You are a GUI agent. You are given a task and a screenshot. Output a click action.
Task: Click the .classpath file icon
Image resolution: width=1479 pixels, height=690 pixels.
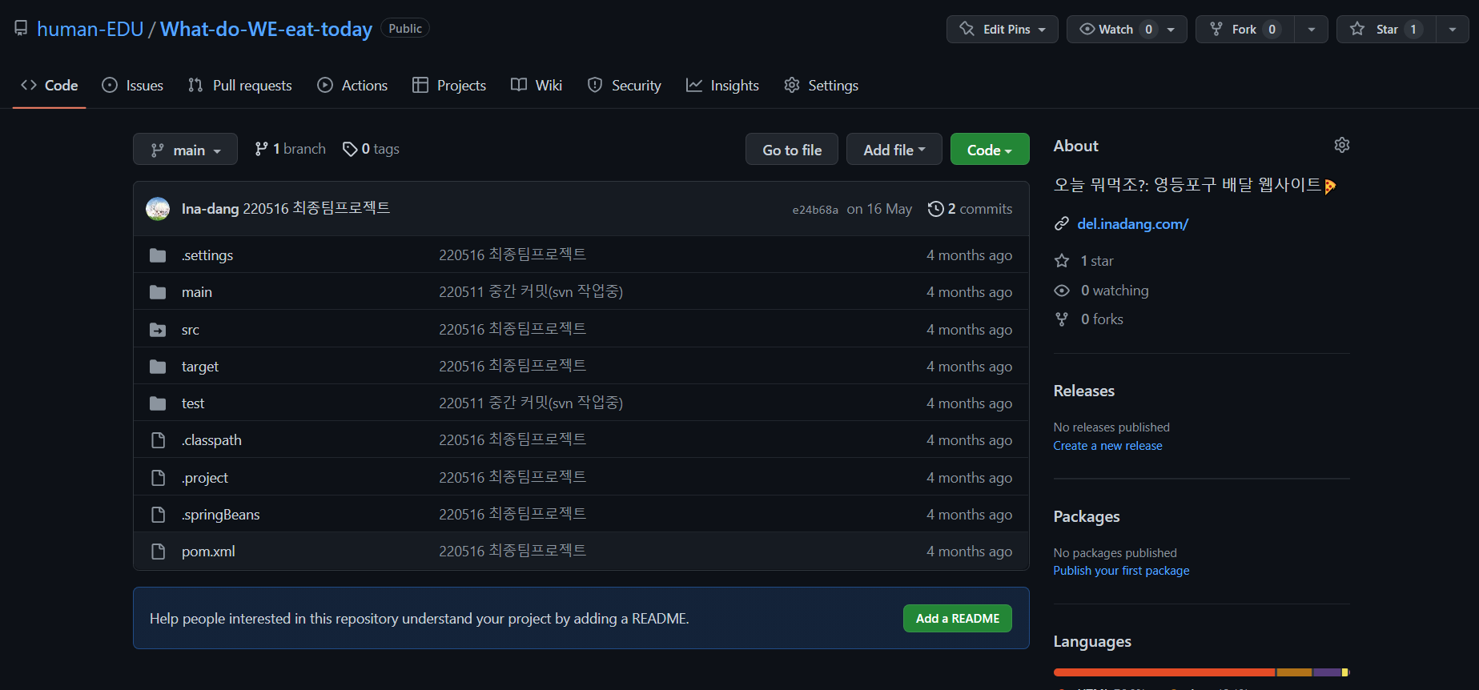pyautogui.click(x=158, y=440)
